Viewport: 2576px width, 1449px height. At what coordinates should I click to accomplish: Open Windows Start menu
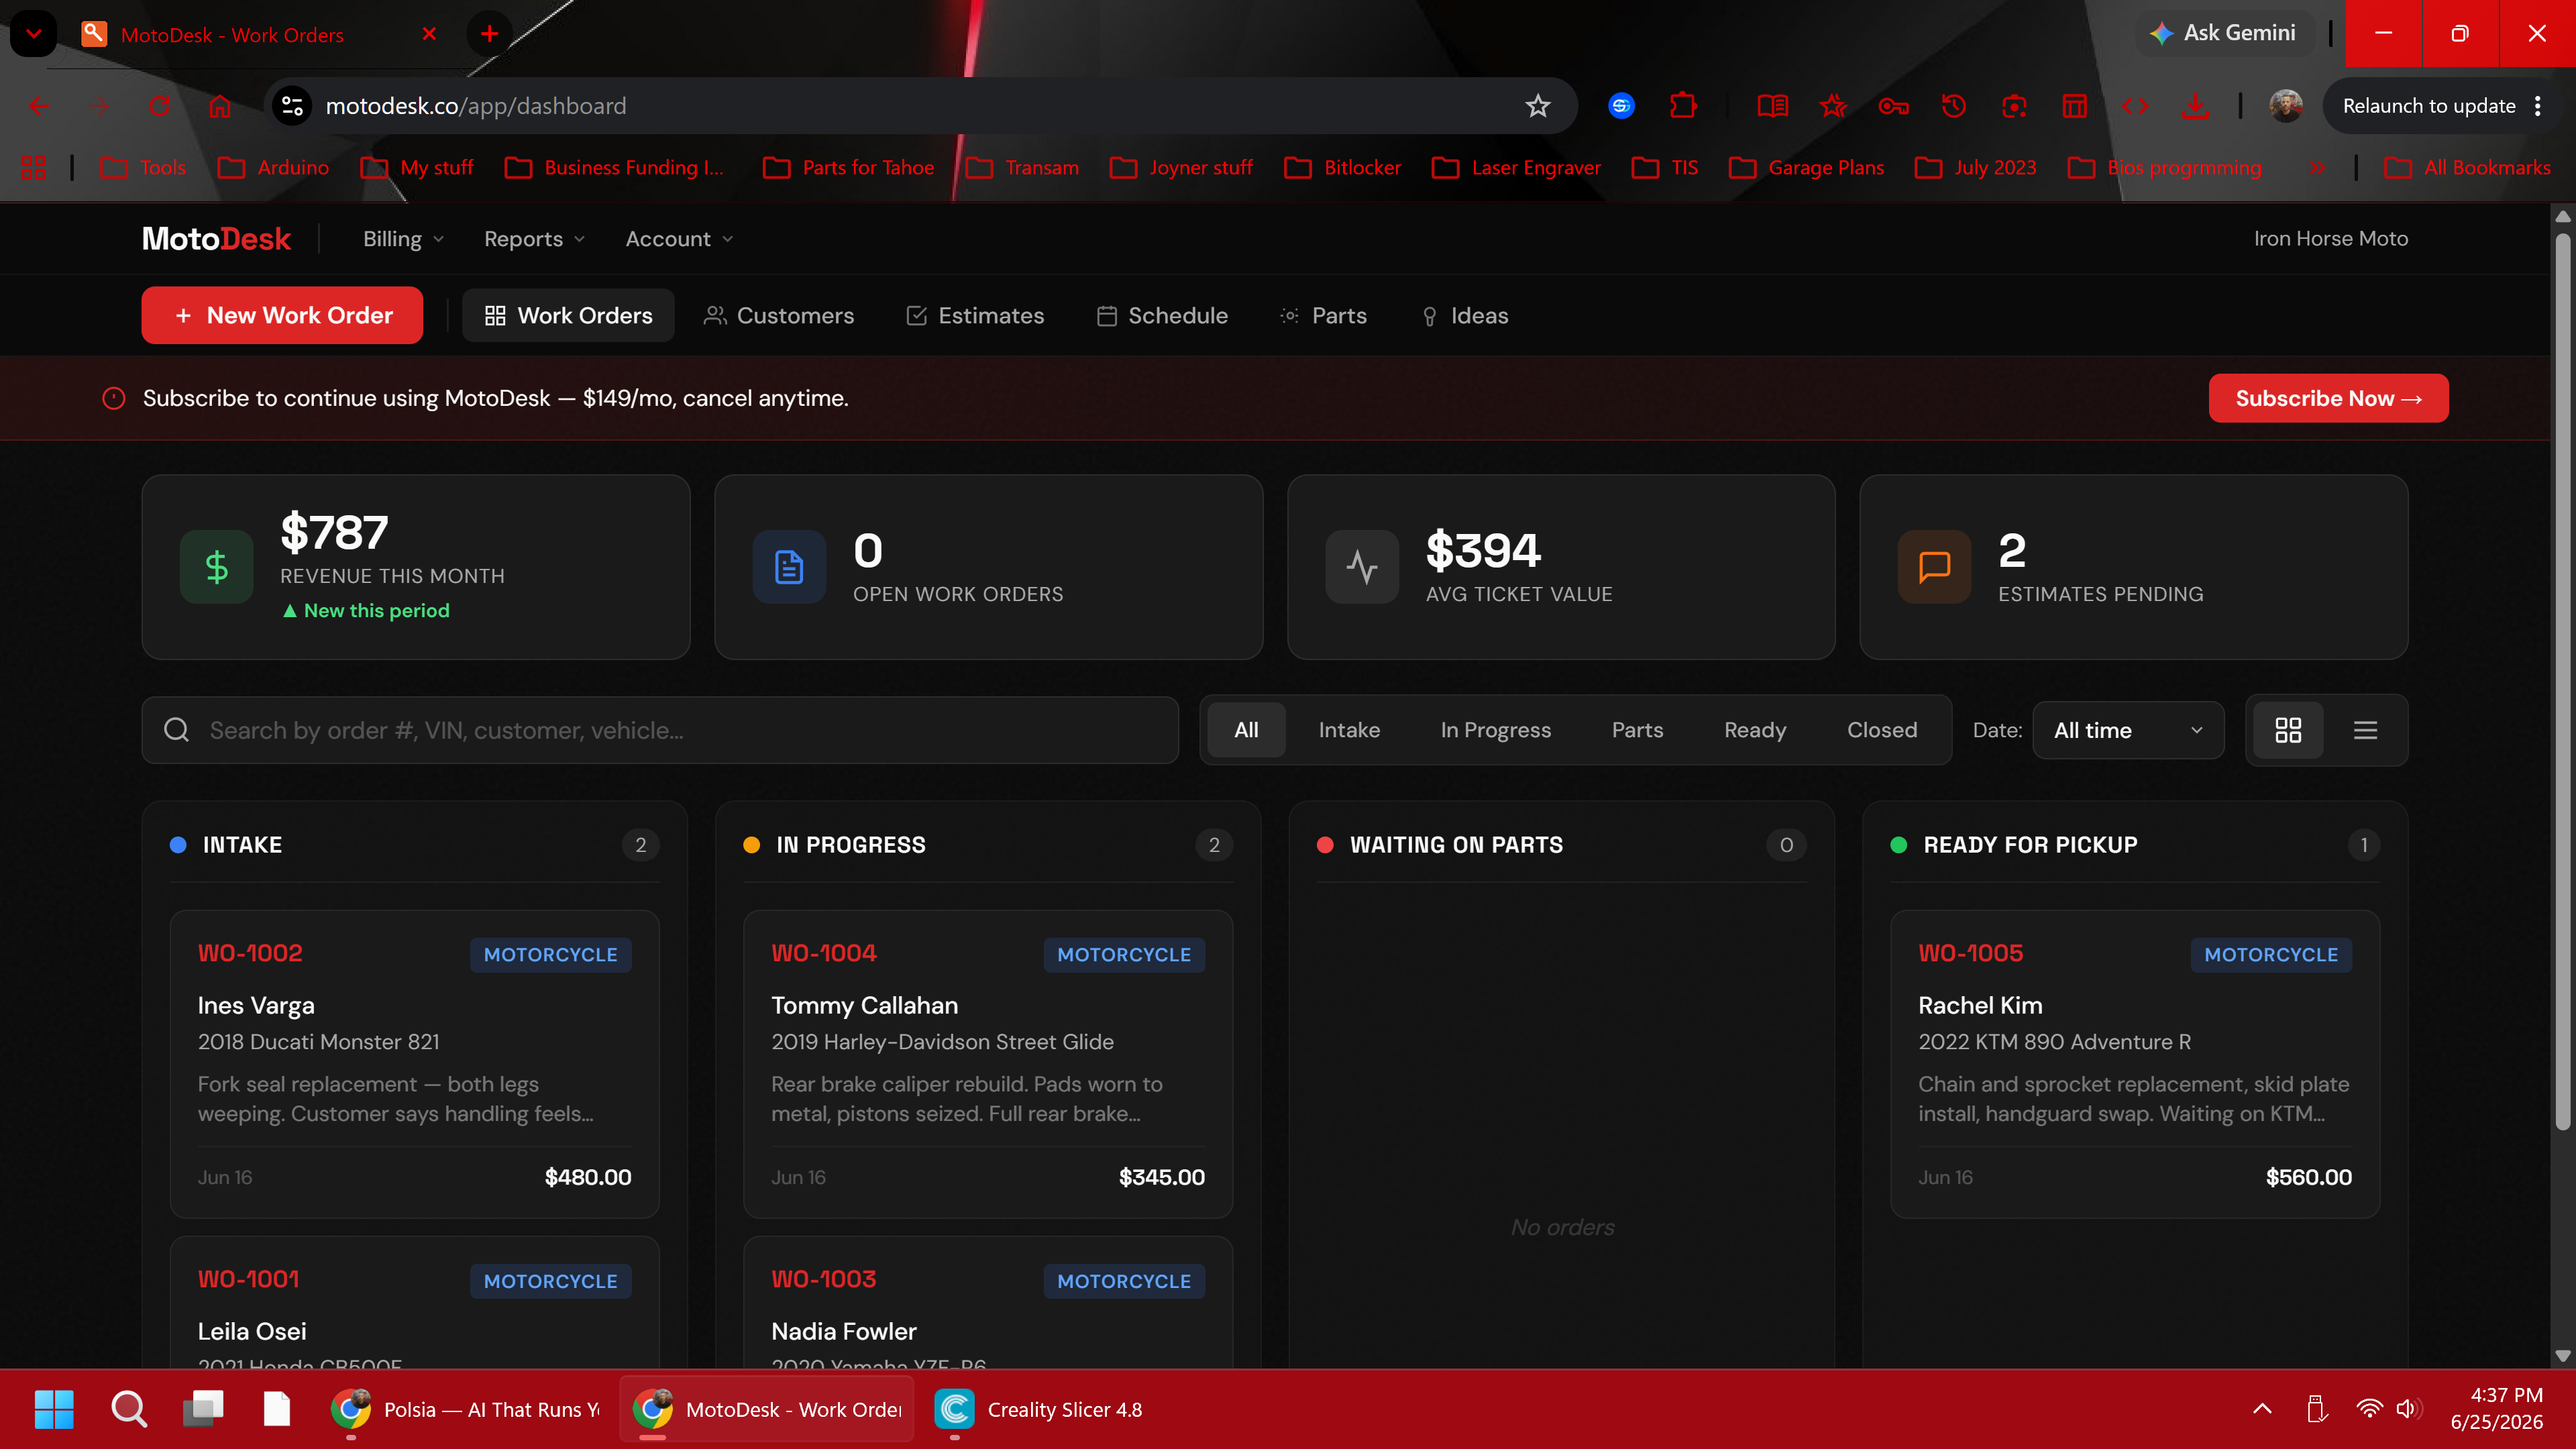54,1409
